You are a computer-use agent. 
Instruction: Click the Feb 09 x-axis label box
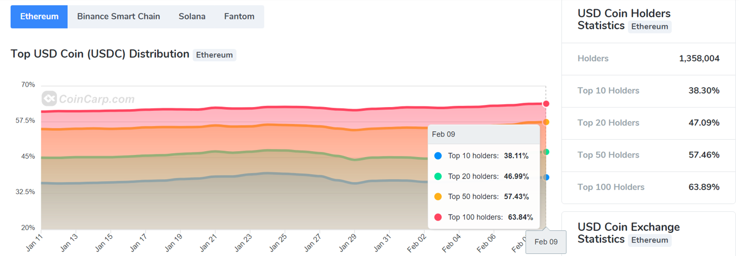coord(546,242)
